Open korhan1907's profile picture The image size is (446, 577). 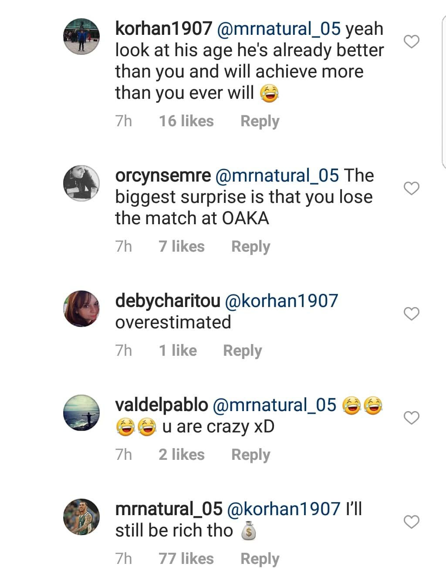(81, 37)
